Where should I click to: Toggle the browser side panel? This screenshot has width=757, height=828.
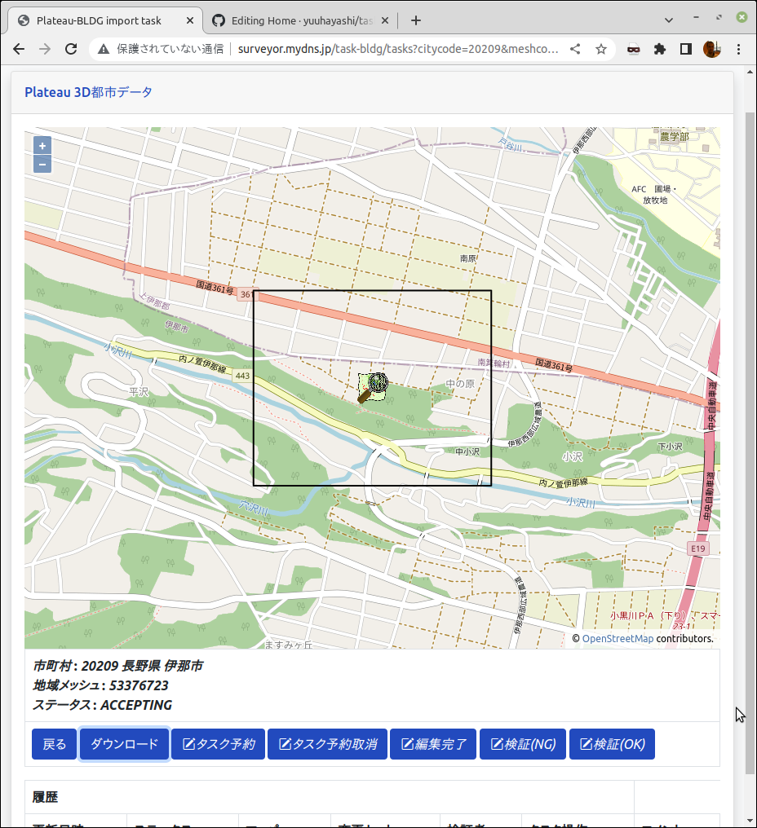tap(686, 49)
